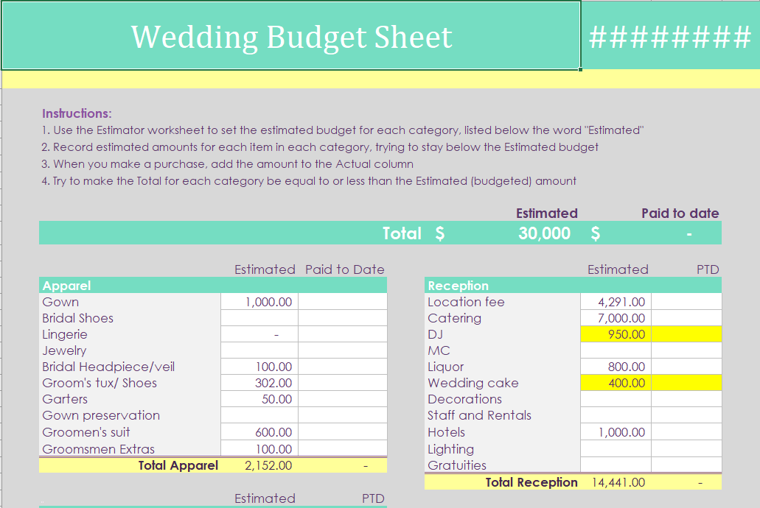Select the Lingerie row label
The height and width of the screenshot is (508, 760).
click(65, 334)
